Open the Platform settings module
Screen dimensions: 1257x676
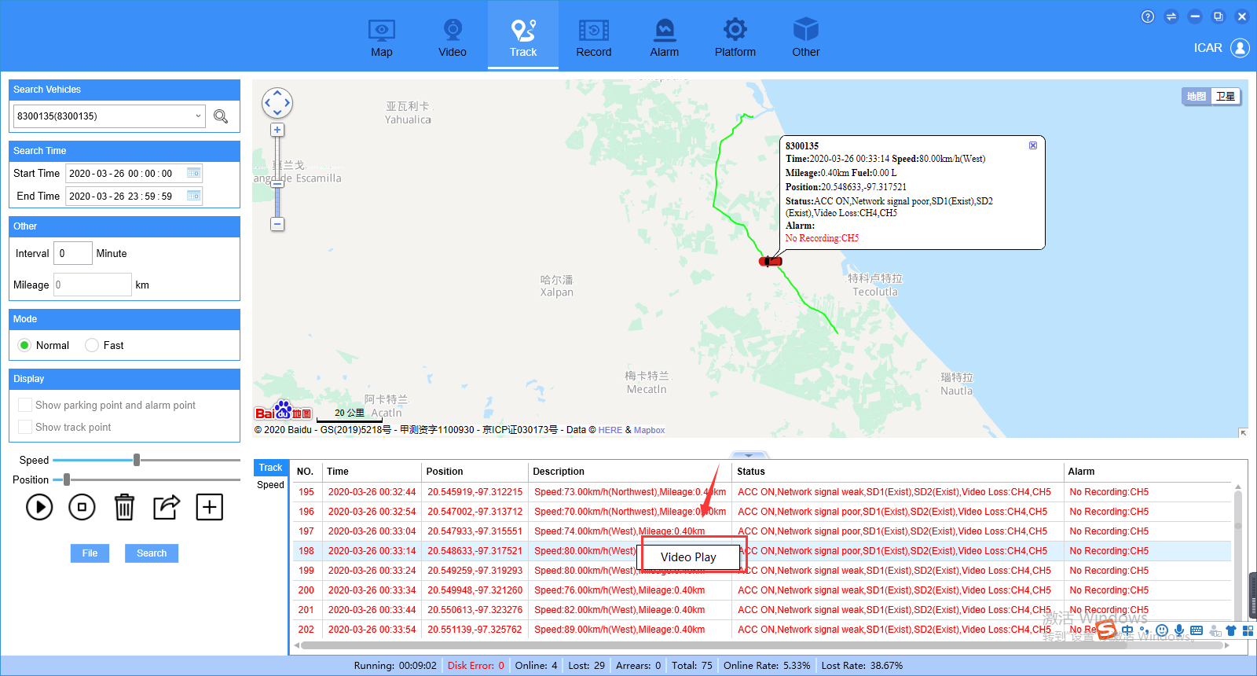click(735, 38)
